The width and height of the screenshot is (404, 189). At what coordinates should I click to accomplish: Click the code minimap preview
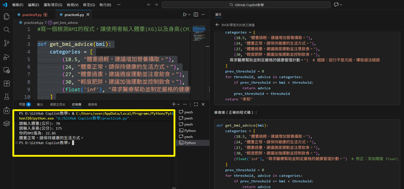(199, 33)
